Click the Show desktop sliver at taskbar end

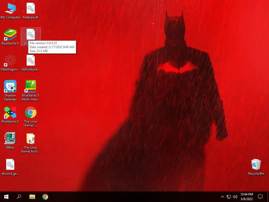pyautogui.click(x=268, y=197)
